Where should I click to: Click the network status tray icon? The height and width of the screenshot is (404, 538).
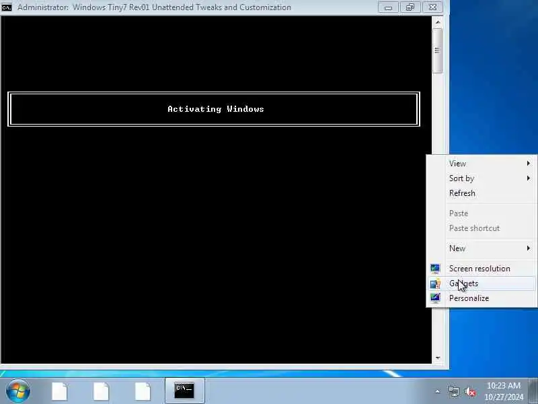point(453,391)
